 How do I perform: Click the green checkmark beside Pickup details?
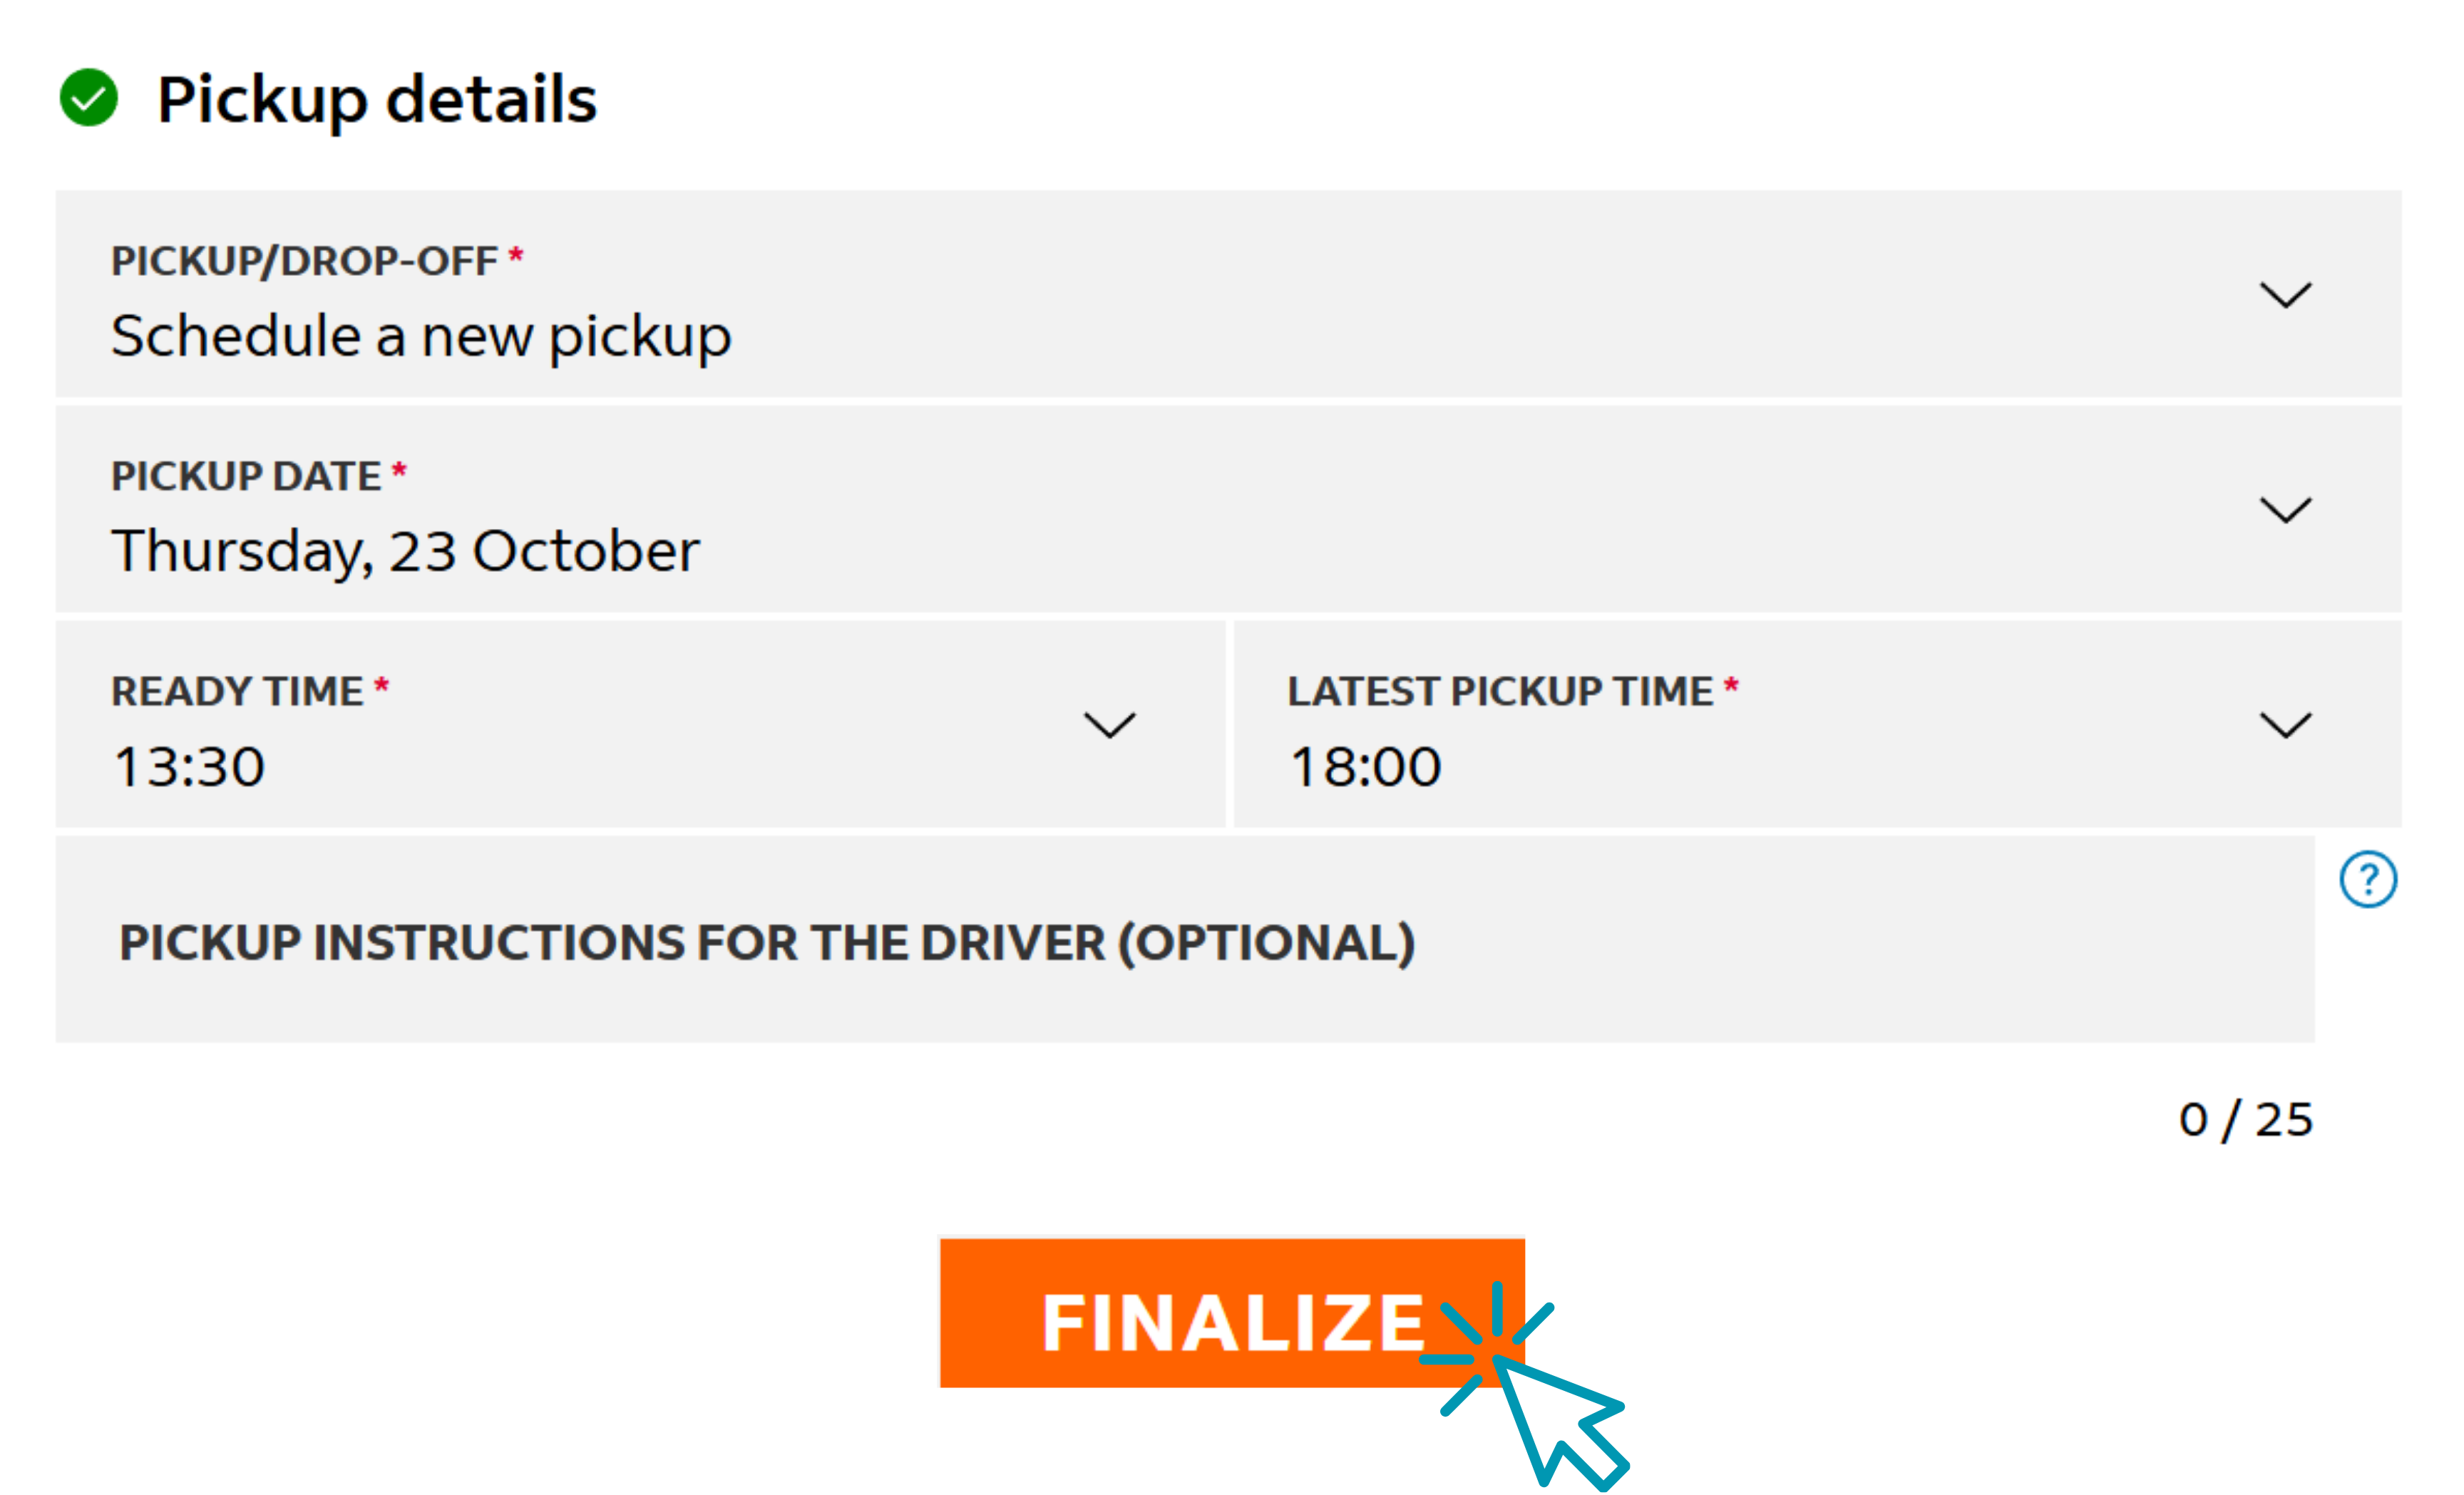pyautogui.click(x=89, y=98)
